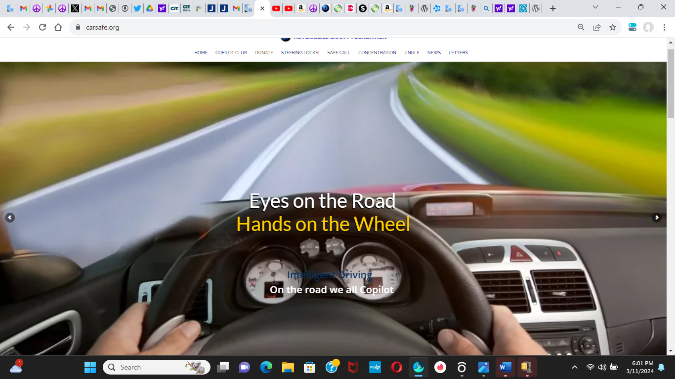This screenshot has height=379, width=675.
Task: Open the share page icon
Action: click(597, 28)
